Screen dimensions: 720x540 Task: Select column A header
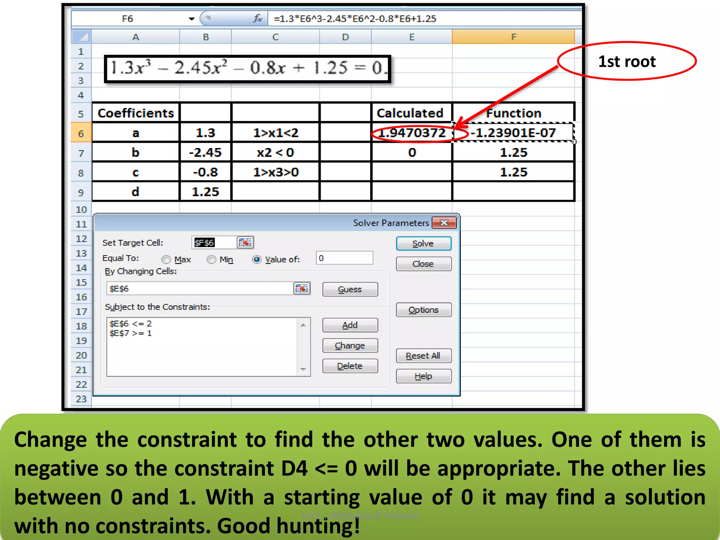pyautogui.click(x=135, y=37)
